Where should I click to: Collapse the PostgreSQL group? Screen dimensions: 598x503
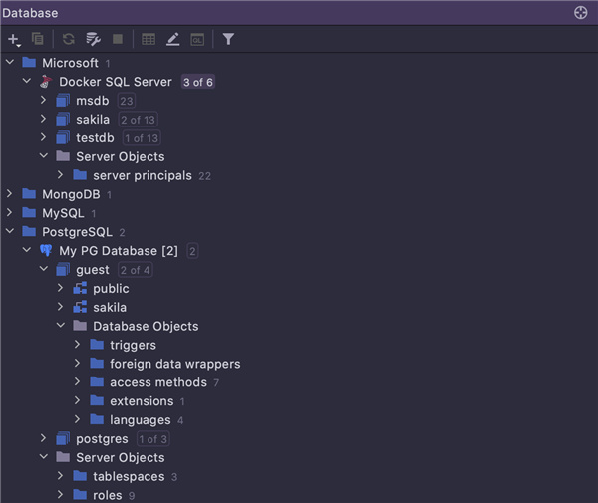click(10, 231)
